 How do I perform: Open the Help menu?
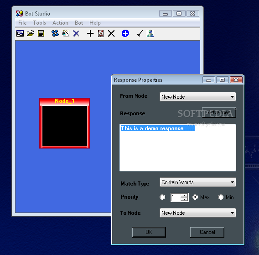[x=95, y=23]
